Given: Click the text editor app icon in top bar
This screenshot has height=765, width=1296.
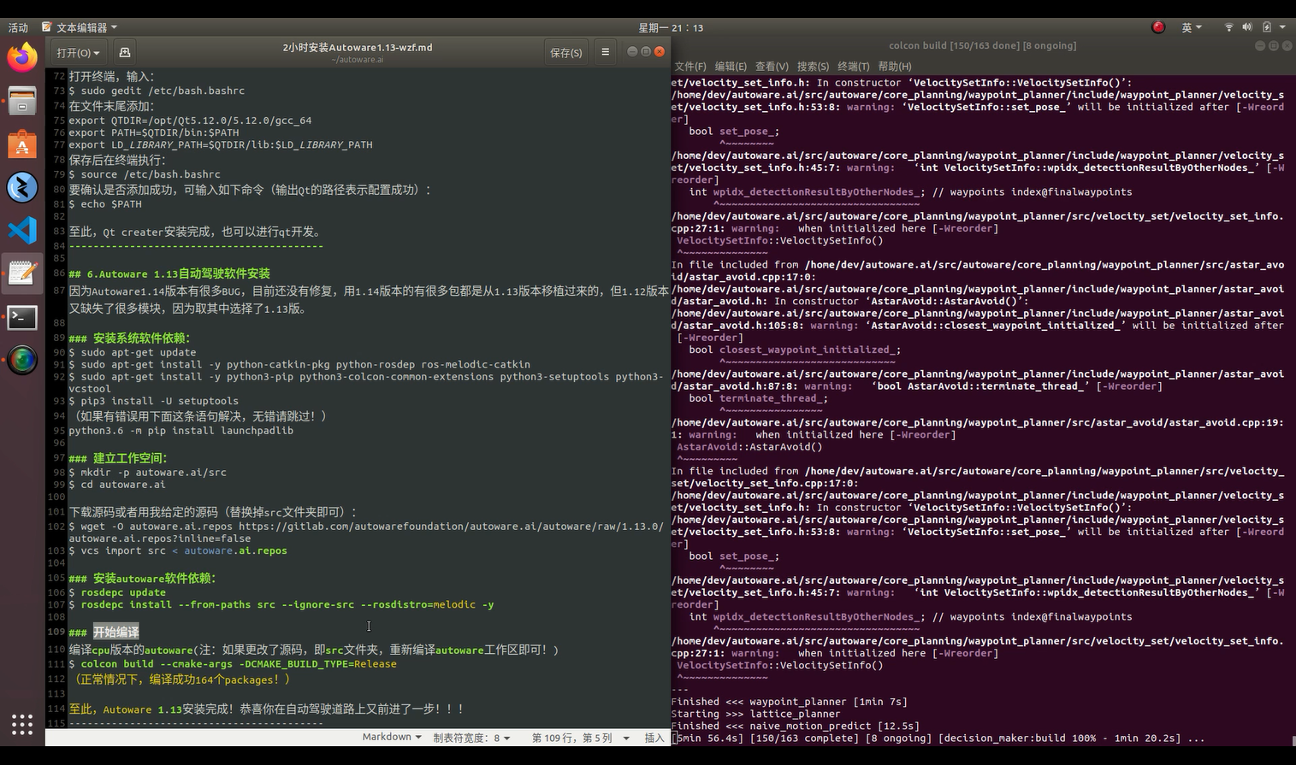Looking at the screenshot, I should [46, 27].
